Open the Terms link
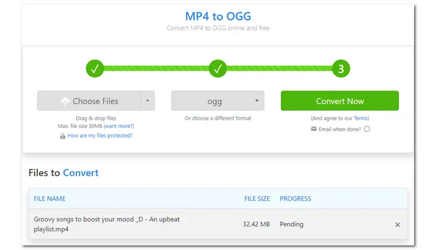The width and height of the screenshot is (434, 250). click(x=361, y=118)
